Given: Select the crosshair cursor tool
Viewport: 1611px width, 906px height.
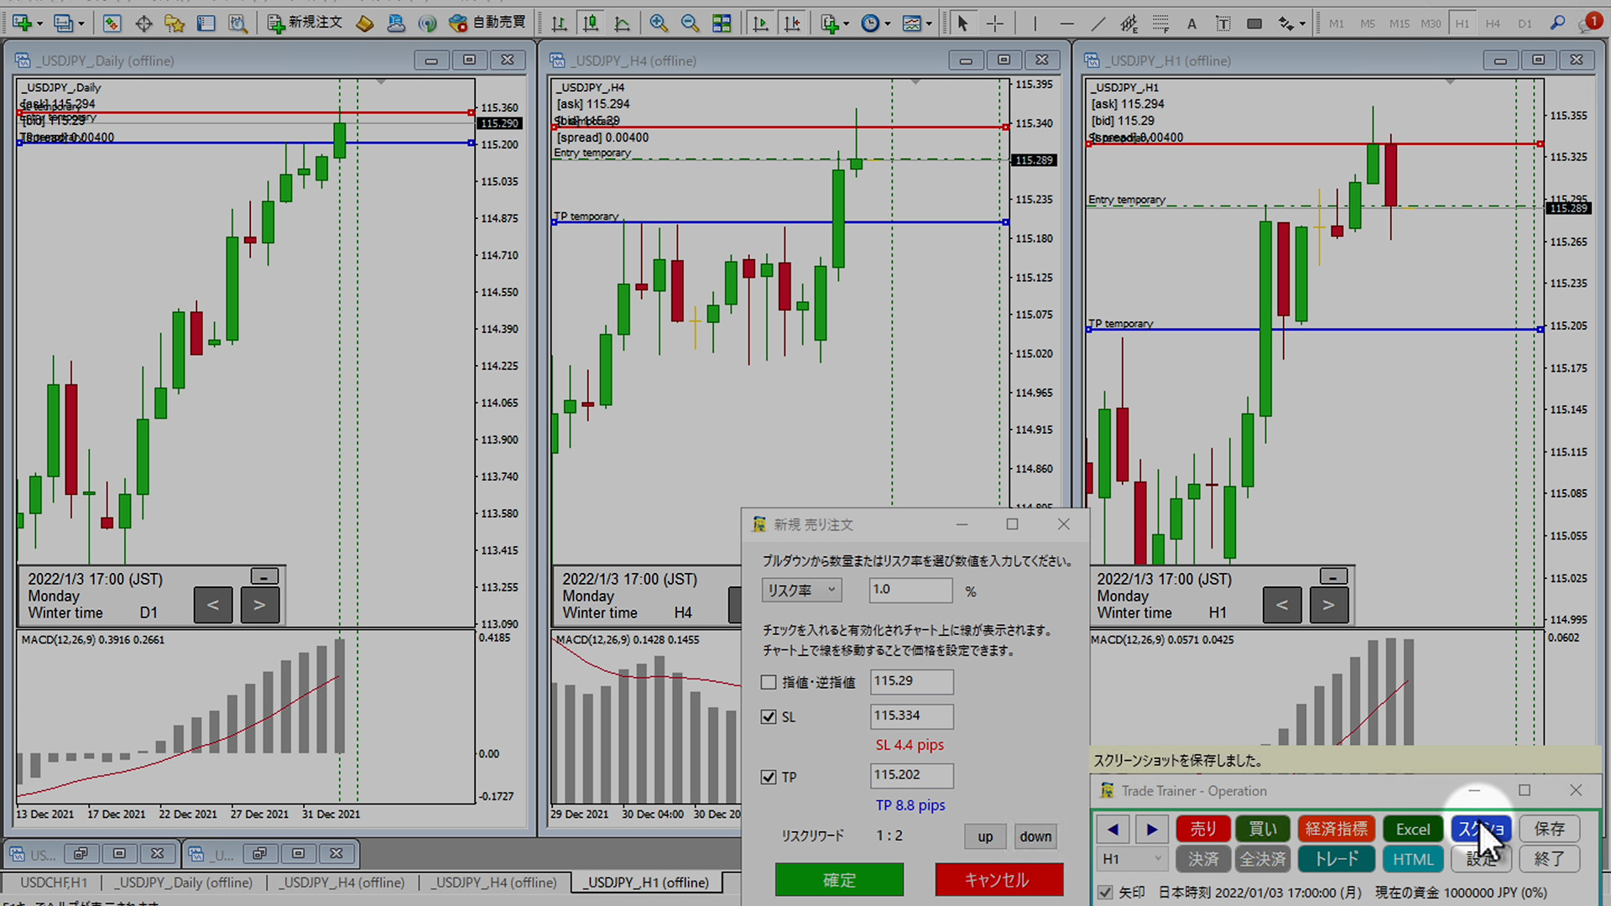Looking at the screenshot, I should click(x=994, y=23).
